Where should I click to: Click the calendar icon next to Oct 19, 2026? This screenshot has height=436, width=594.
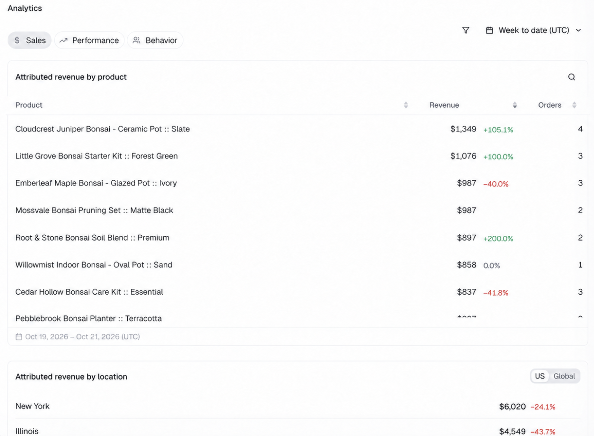pos(19,337)
